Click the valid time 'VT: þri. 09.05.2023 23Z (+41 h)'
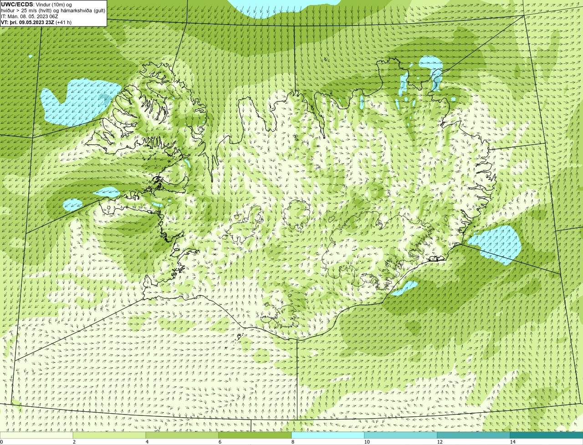 click(x=36, y=22)
